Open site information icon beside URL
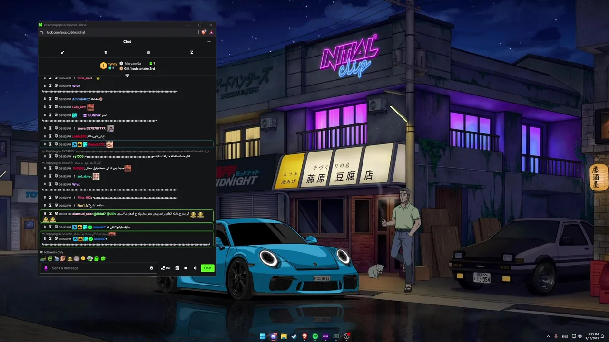 (42, 32)
